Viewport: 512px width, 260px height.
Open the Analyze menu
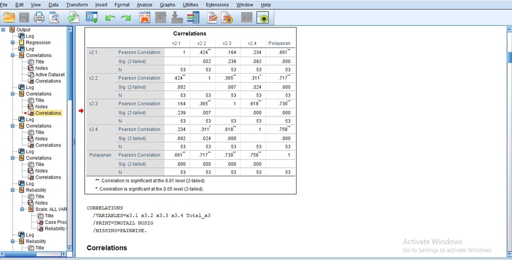(x=145, y=5)
